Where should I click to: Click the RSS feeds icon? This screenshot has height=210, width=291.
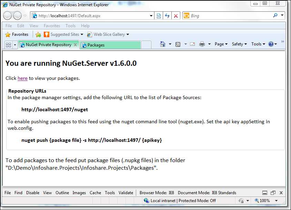pos(178,44)
